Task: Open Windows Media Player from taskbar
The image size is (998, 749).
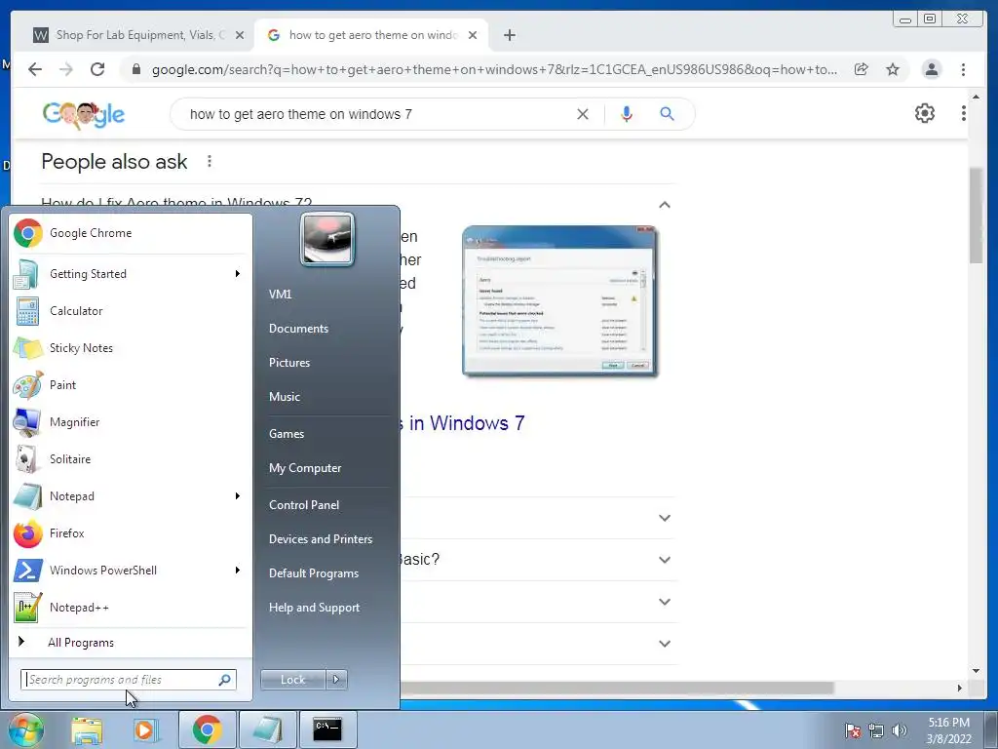Action: tap(145, 729)
